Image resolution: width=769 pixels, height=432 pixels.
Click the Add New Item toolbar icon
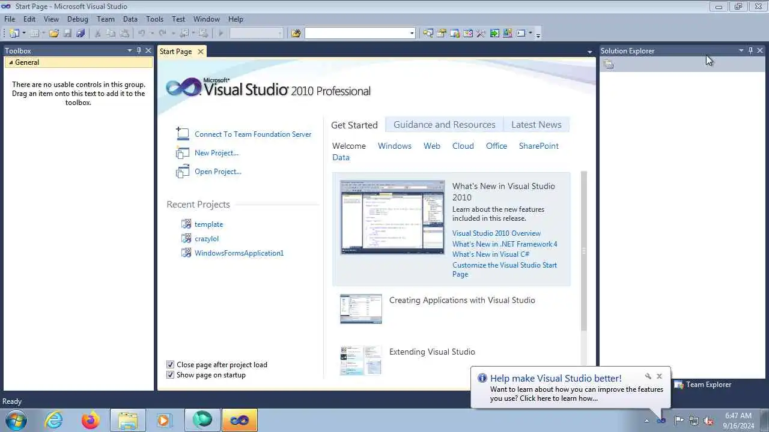(x=34, y=33)
